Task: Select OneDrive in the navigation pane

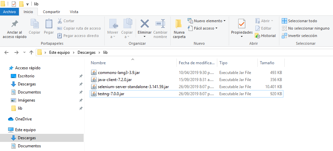Action: [23, 119]
